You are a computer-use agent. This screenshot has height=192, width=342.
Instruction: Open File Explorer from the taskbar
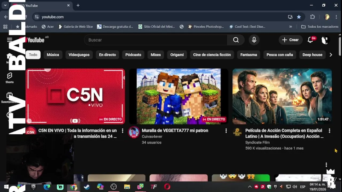tap(127, 187)
